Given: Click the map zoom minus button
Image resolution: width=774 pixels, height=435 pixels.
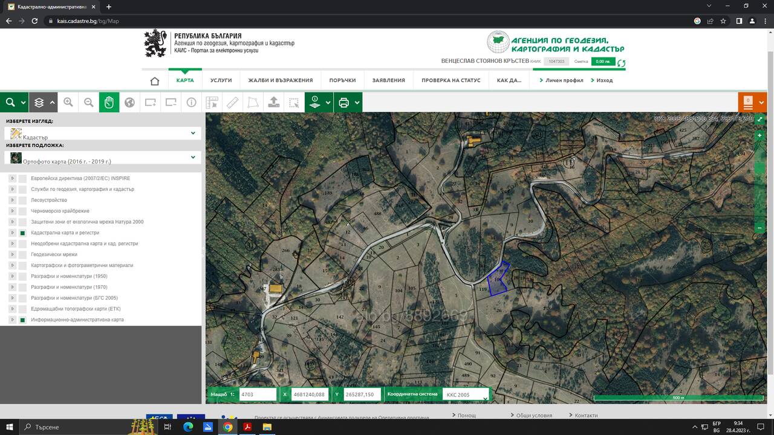Looking at the screenshot, I should pyautogui.click(x=760, y=228).
